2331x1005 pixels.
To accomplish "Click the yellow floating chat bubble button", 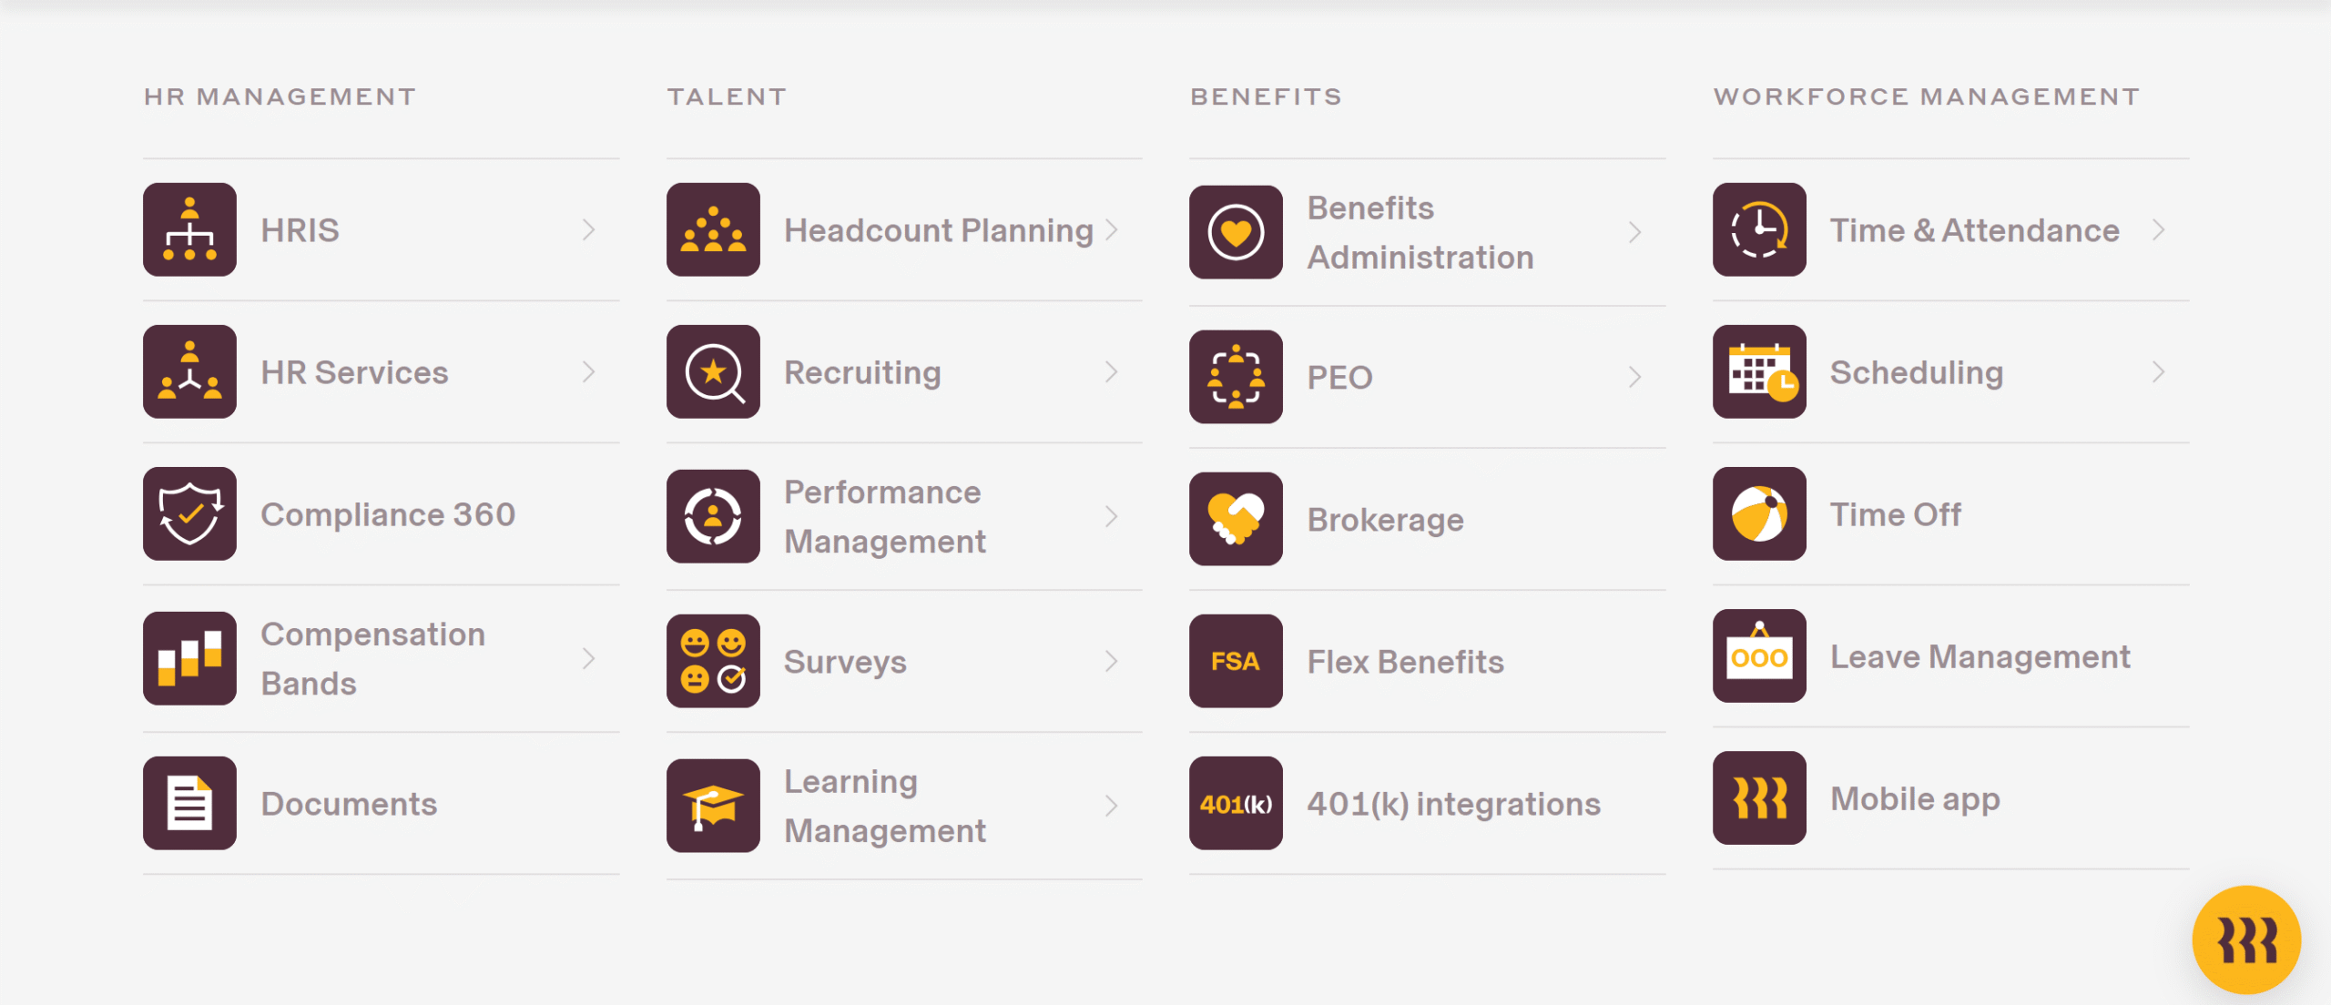I will (2246, 939).
